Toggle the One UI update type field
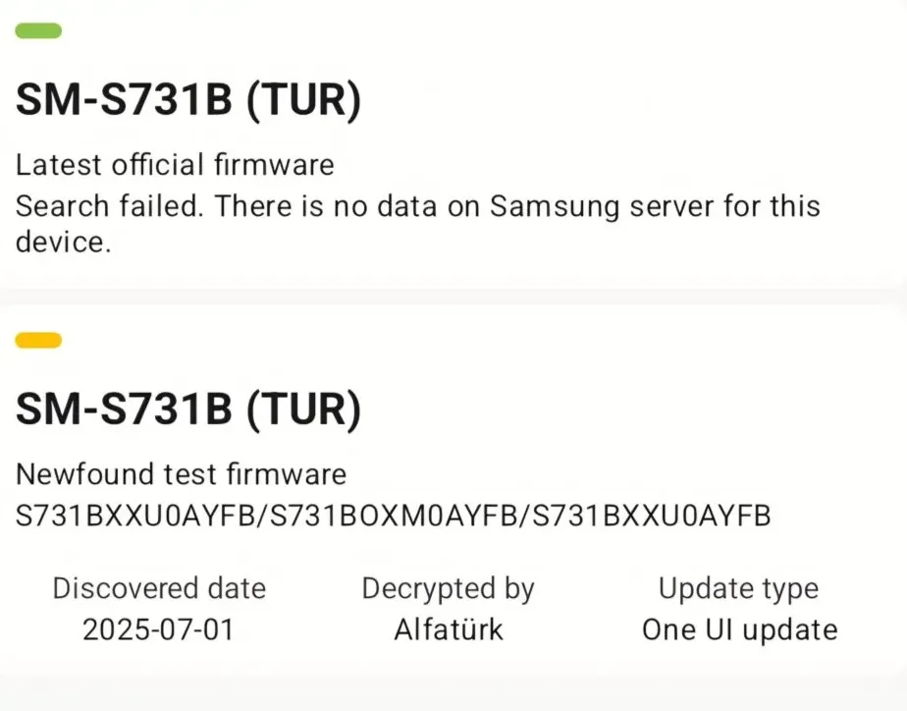The height and width of the screenshot is (711, 907). point(737,629)
